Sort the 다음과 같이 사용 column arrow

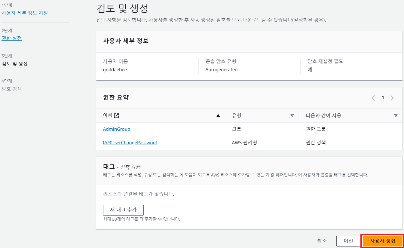(396, 115)
